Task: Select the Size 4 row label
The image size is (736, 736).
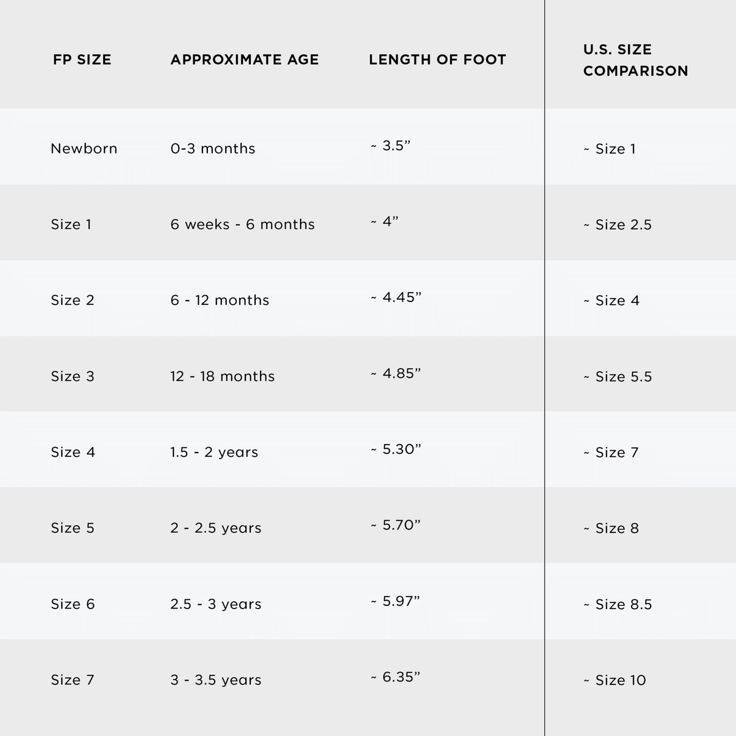Action: [x=73, y=453]
